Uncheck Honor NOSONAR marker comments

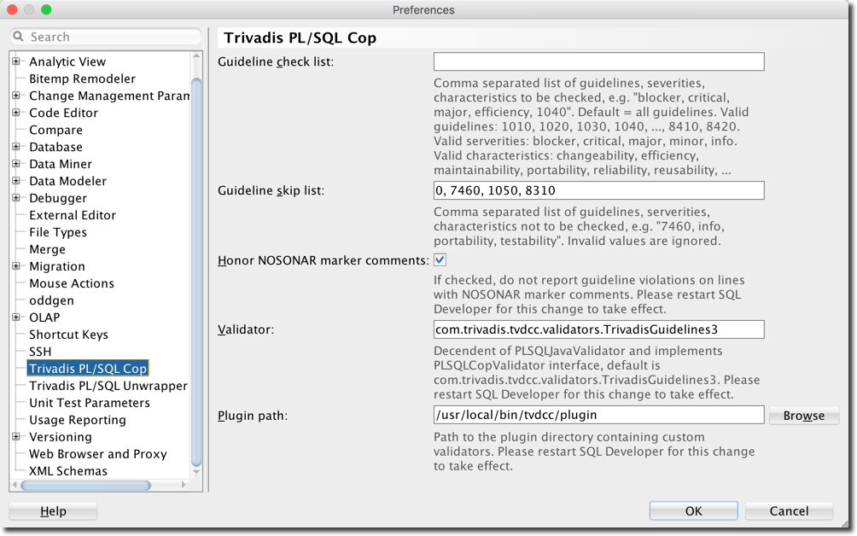coord(440,260)
